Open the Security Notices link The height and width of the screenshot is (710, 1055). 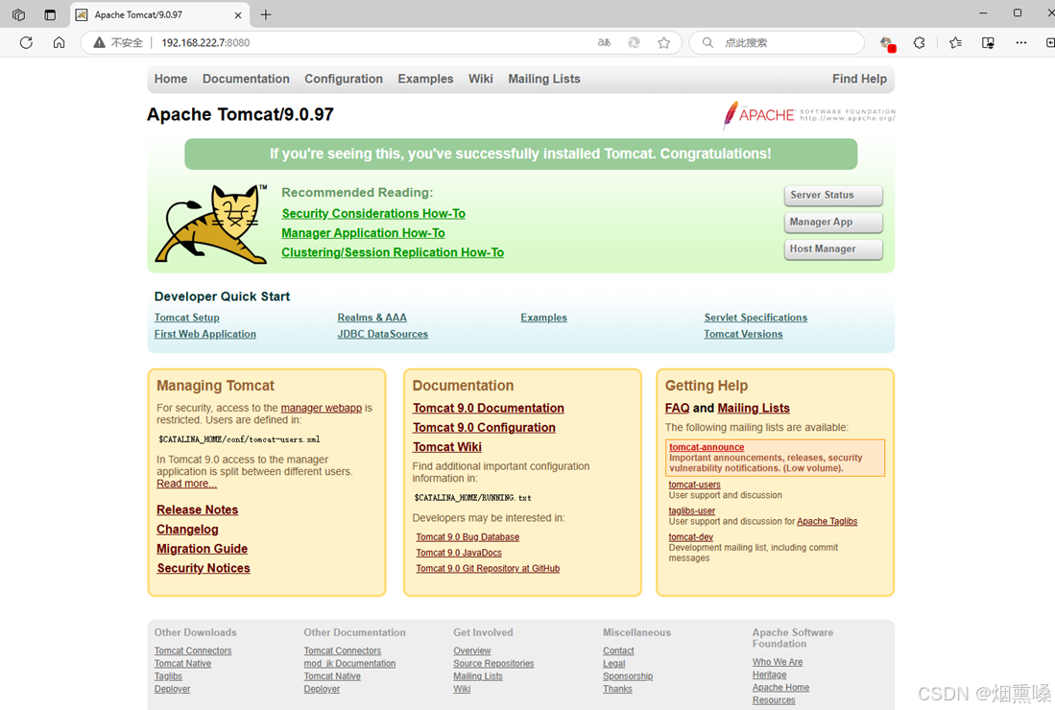coord(204,568)
